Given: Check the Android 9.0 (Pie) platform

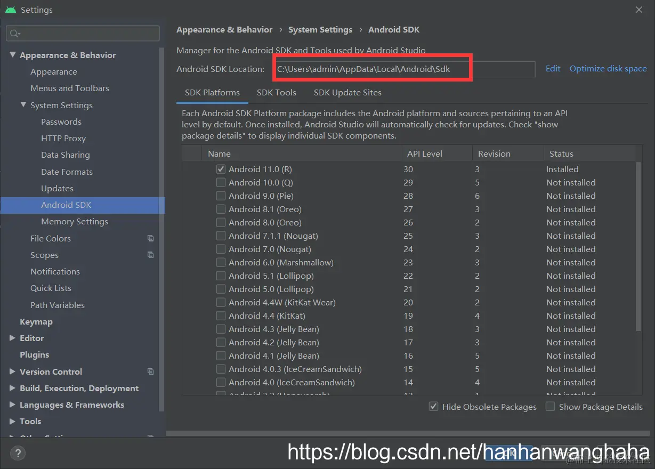Looking at the screenshot, I should 221,196.
